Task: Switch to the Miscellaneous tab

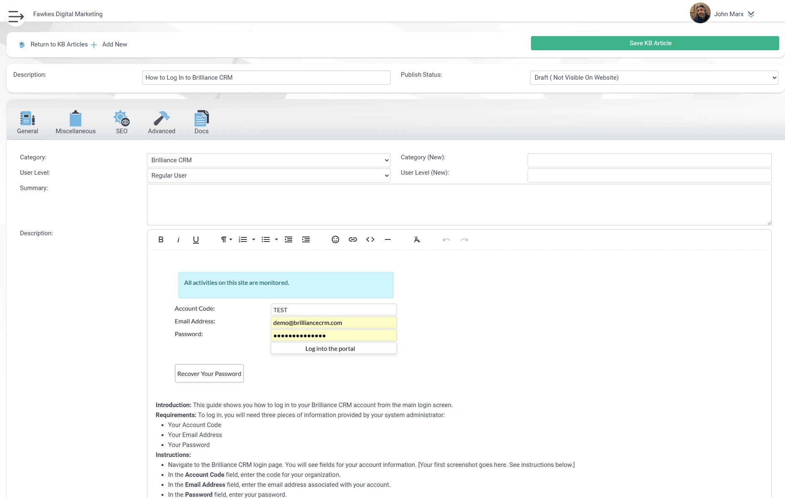Action: (x=76, y=122)
